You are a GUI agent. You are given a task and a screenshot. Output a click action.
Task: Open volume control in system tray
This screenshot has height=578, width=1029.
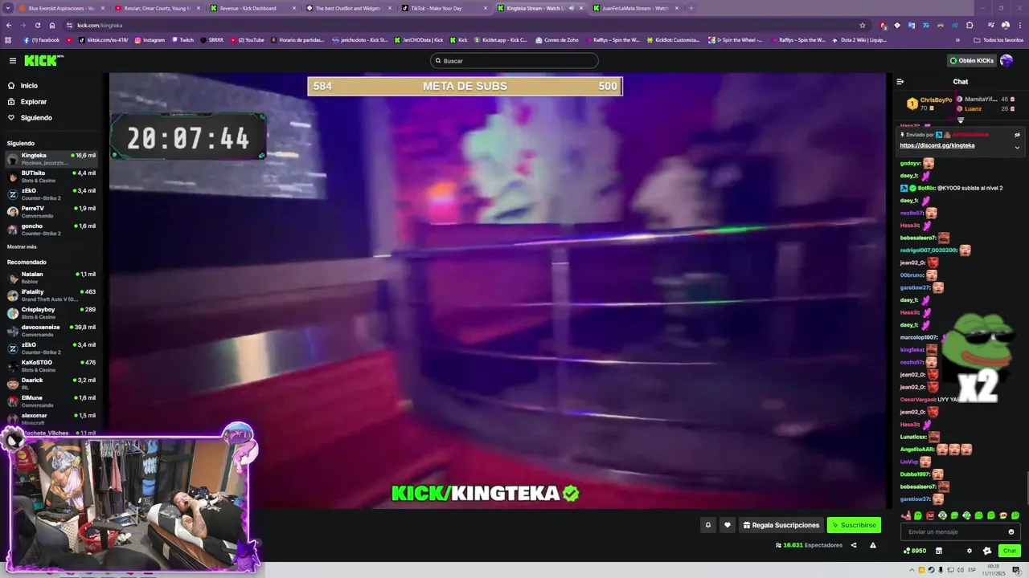pyautogui.click(x=961, y=570)
